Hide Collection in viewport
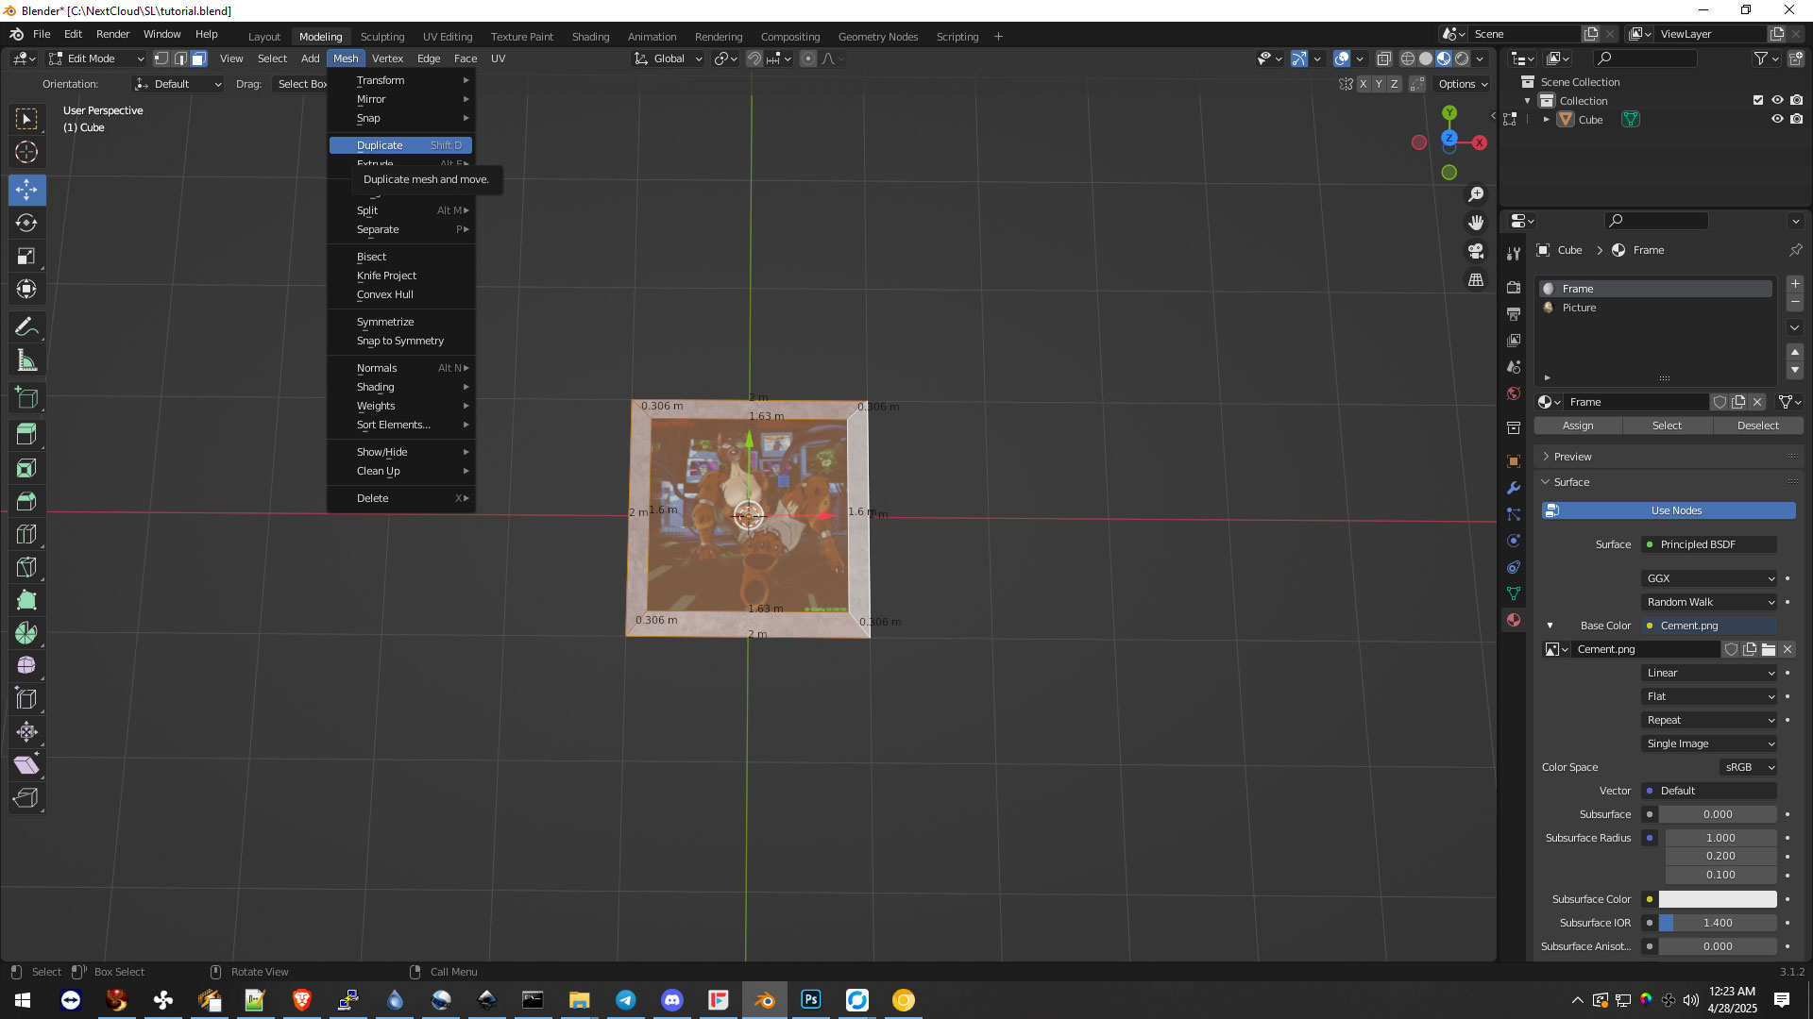 (1777, 100)
